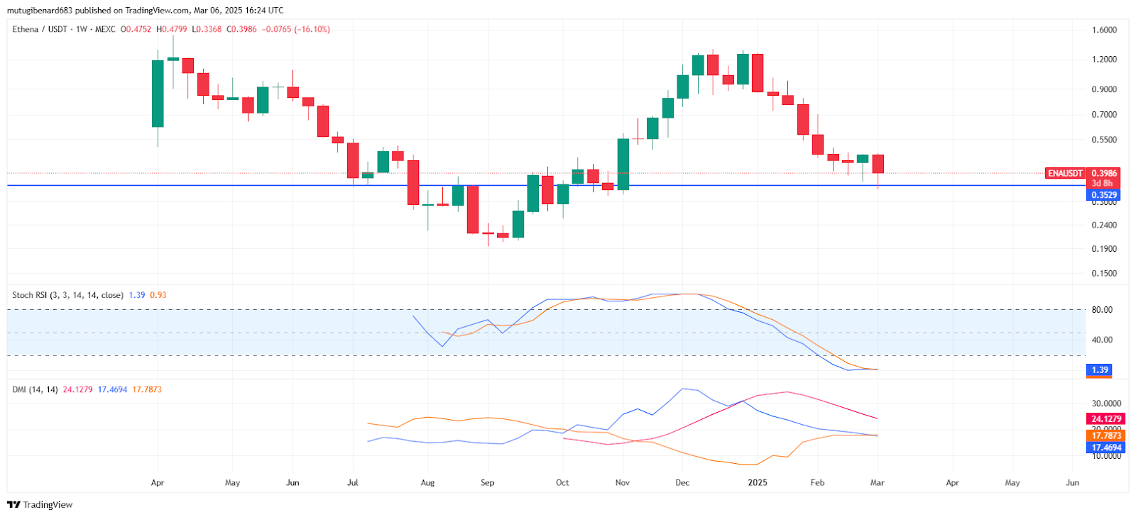Click the Feb label on time axis
This screenshot has height=517, width=1136.
pos(817,483)
